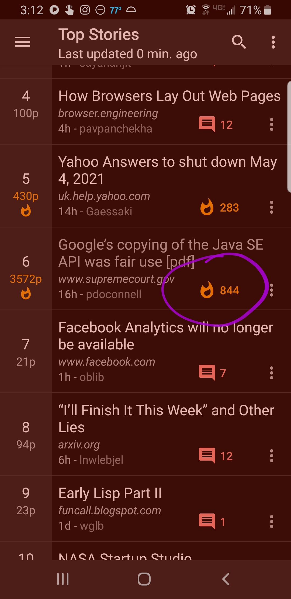Show more options for Facebook Analytics story
291x599 pixels.
click(x=272, y=373)
